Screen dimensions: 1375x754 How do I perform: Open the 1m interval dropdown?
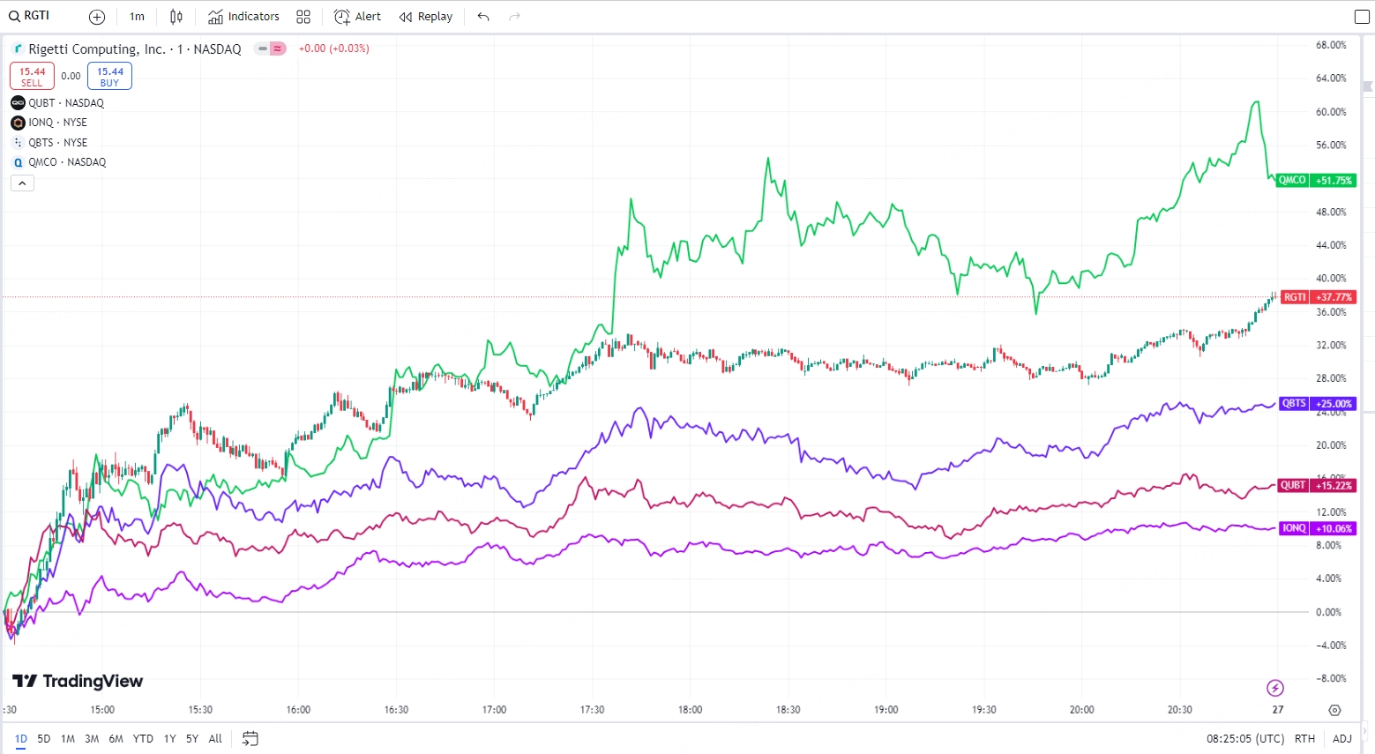[x=137, y=17]
